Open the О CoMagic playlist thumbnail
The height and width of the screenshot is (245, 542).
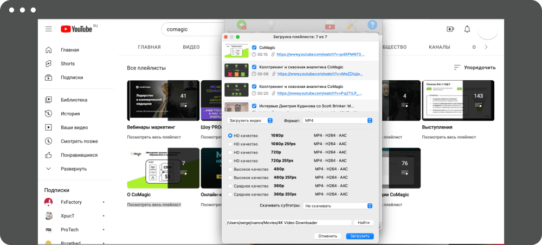[x=163, y=168]
